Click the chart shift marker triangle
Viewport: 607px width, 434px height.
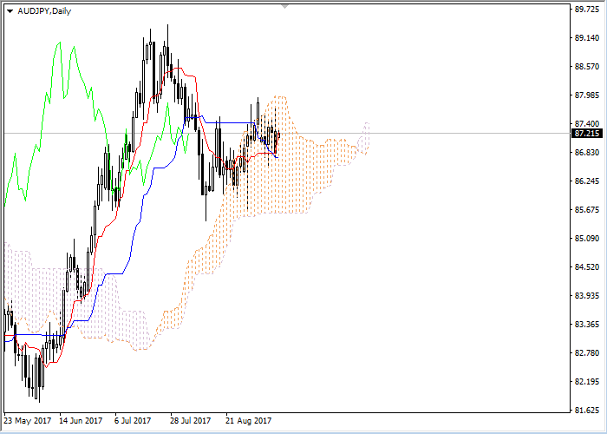tap(285, 7)
